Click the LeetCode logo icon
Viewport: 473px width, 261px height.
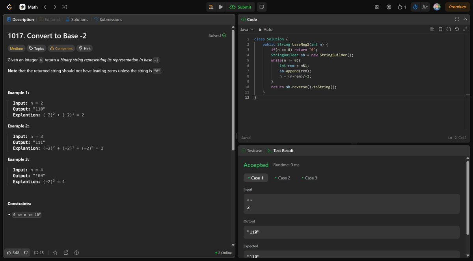click(x=9, y=7)
